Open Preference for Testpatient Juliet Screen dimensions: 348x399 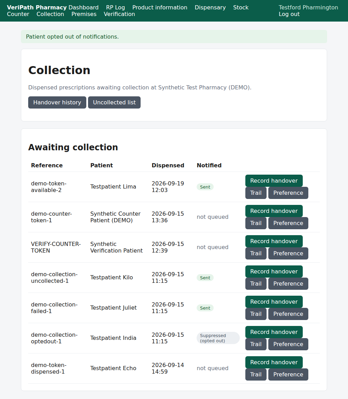click(288, 314)
